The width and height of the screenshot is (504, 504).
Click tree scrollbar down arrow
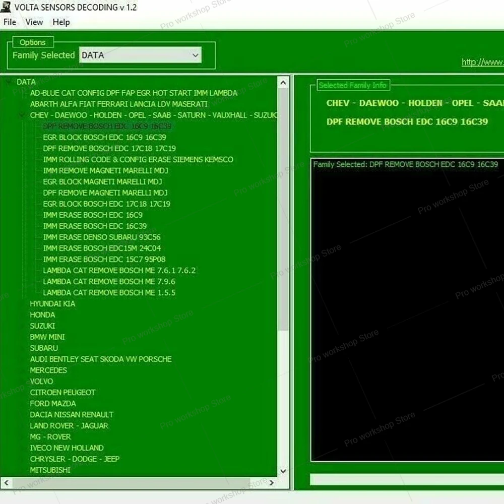point(283,471)
